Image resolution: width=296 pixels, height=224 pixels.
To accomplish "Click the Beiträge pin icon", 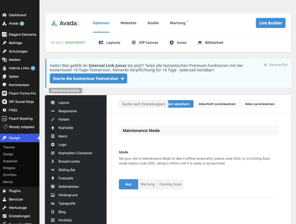I will [5, 43].
